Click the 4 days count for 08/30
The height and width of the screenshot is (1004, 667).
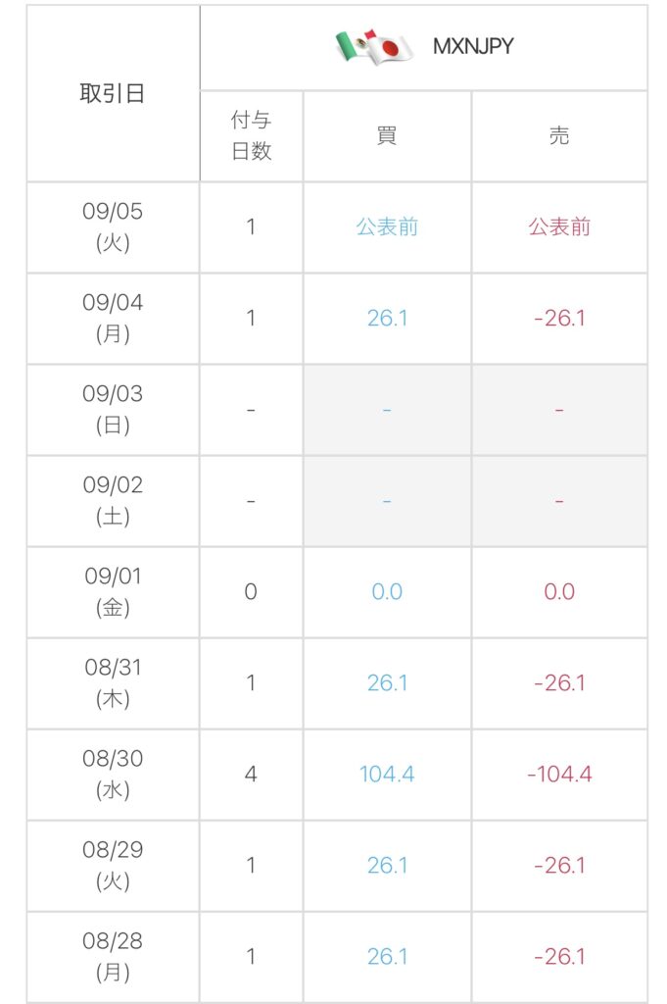click(251, 775)
